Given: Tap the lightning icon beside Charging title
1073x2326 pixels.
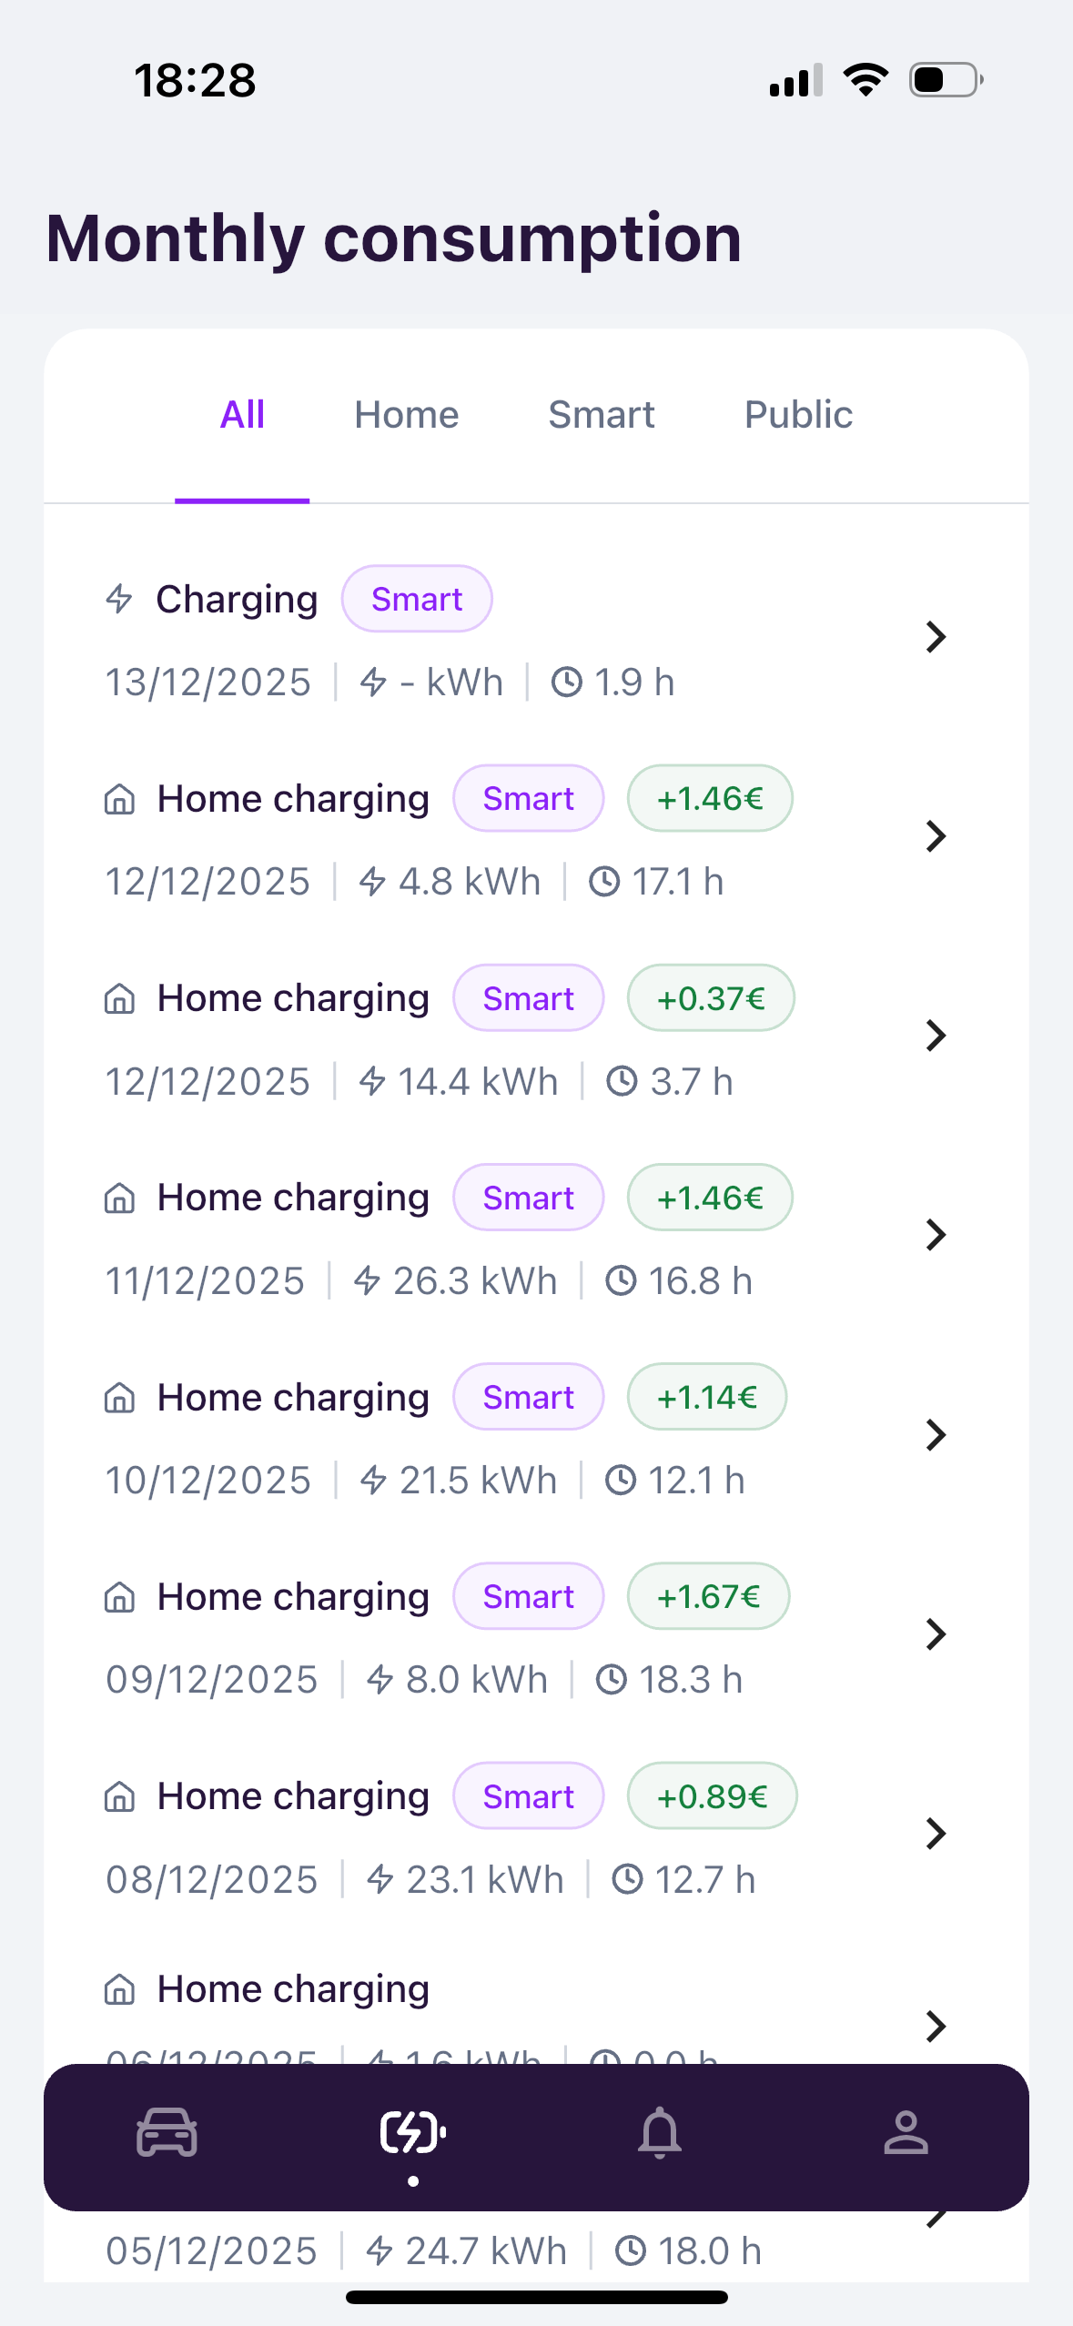Looking at the screenshot, I should click(x=119, y=599).
